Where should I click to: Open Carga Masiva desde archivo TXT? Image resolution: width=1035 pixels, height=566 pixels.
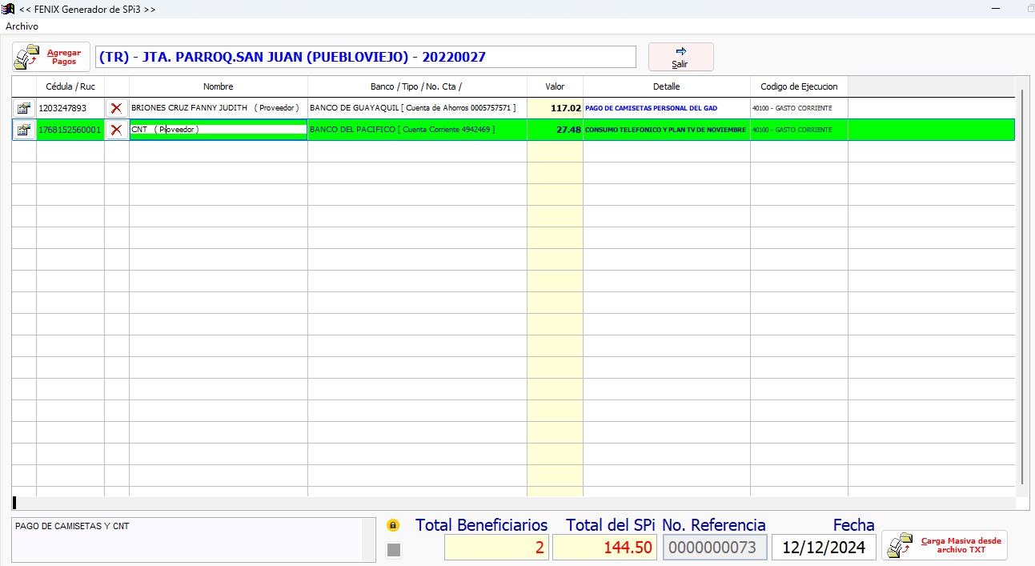click(x=945, y=545)
